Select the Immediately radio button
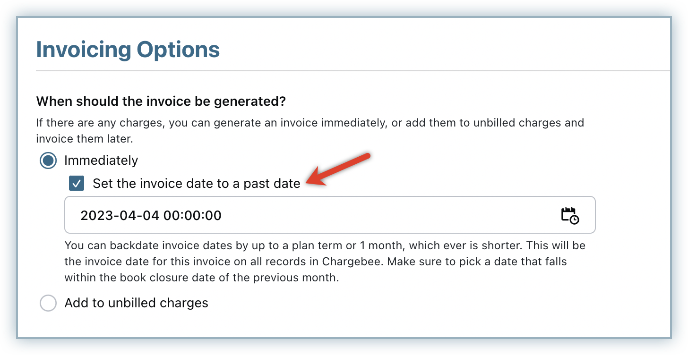The image size is (688, 355). pos(48,161)
